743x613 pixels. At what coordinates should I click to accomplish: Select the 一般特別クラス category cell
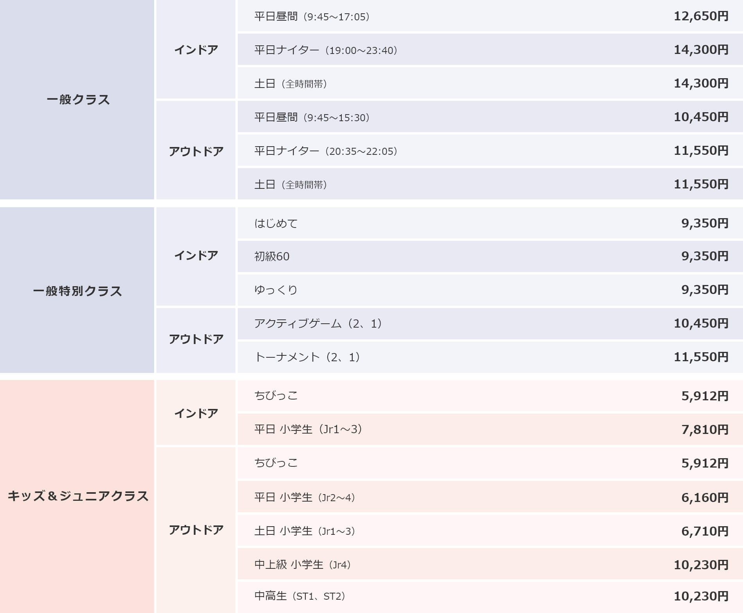tap(77, 290)
